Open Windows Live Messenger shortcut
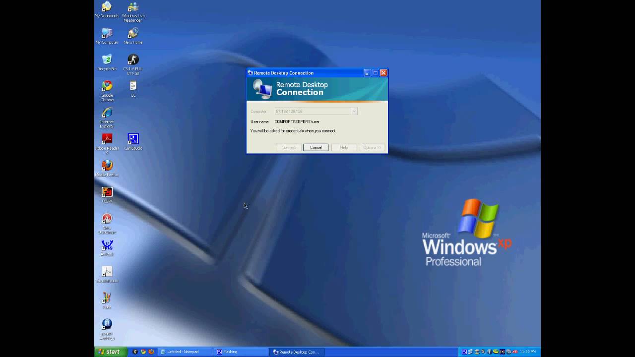The image size is (635, 357). [x=133, y=12]
